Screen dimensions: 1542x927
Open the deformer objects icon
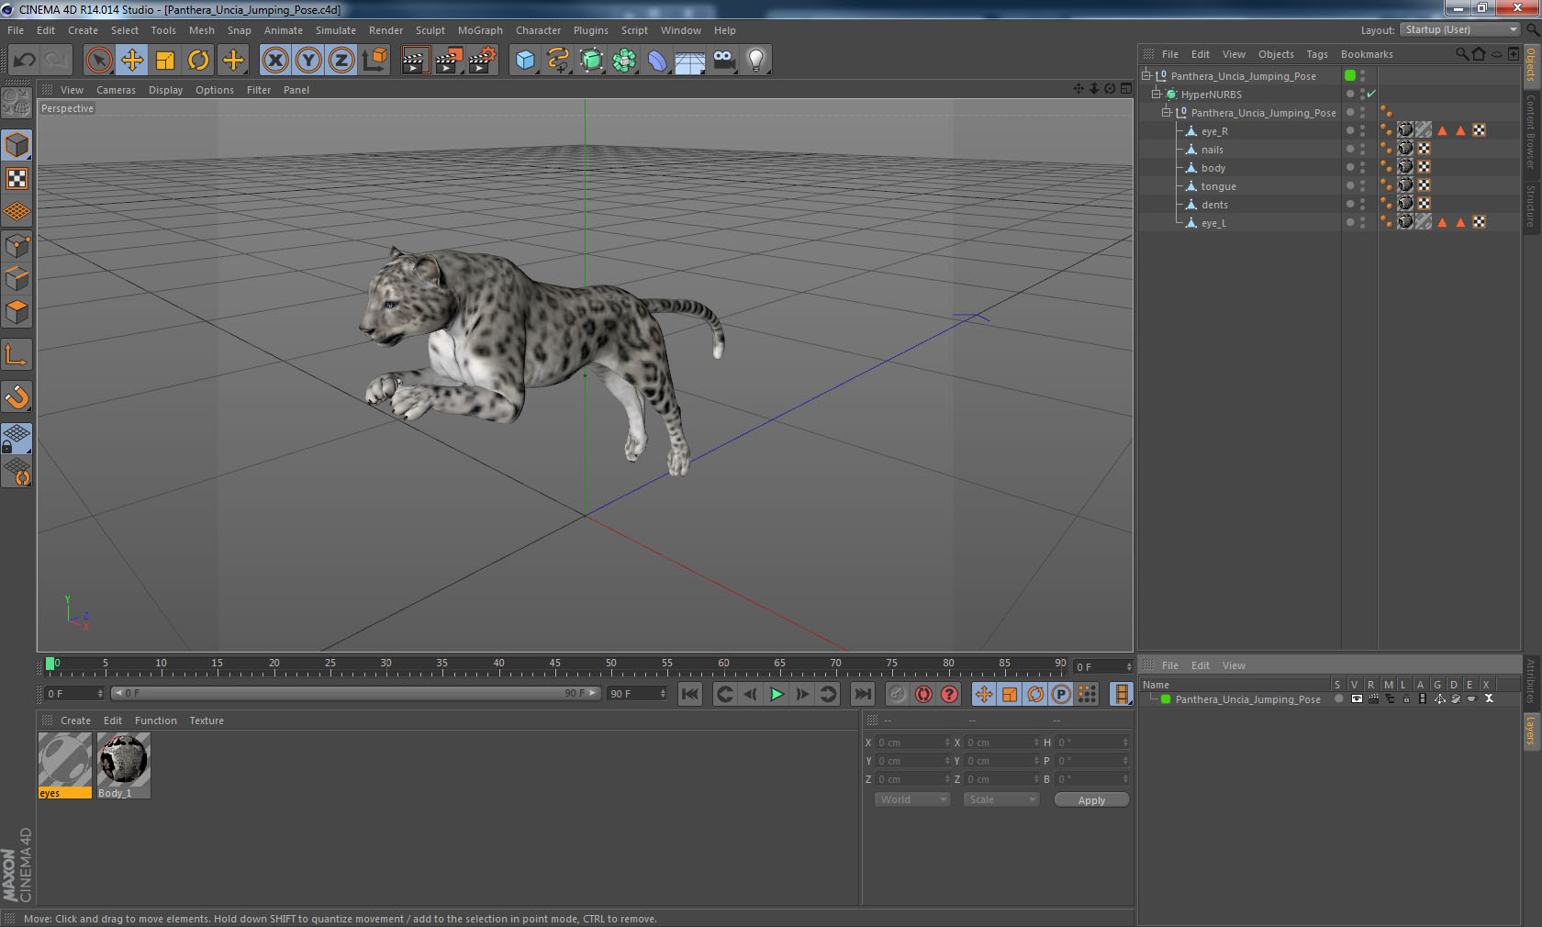click(657, 61)
